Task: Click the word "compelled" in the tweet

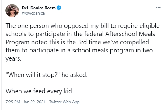Action: (134, 42)
